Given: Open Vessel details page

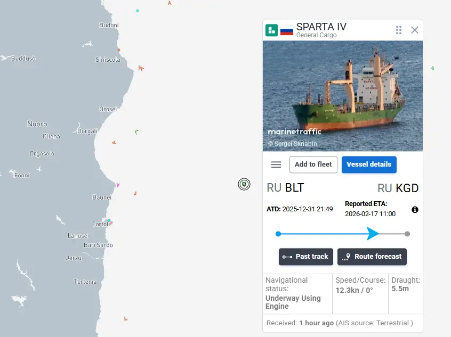Looking at the screenshot, I should pos(369,165).
